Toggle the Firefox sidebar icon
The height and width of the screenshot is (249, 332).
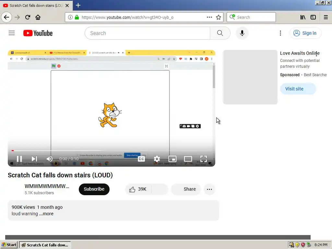tap(313, 17)
